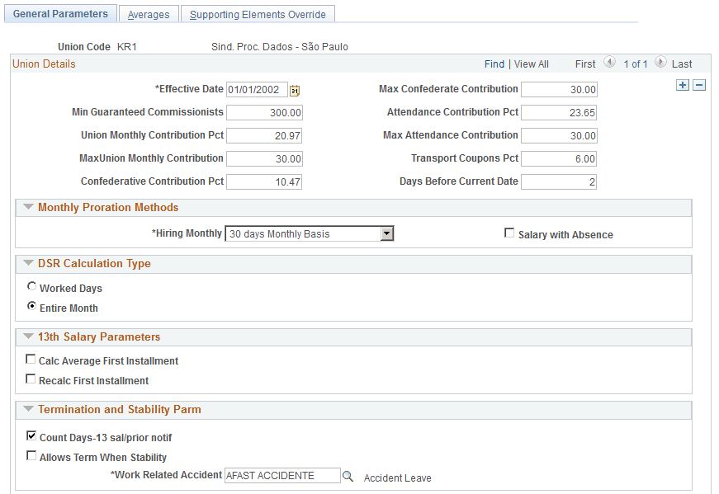
Task: Select Worked Days DSR calculation
Action: 31,286
